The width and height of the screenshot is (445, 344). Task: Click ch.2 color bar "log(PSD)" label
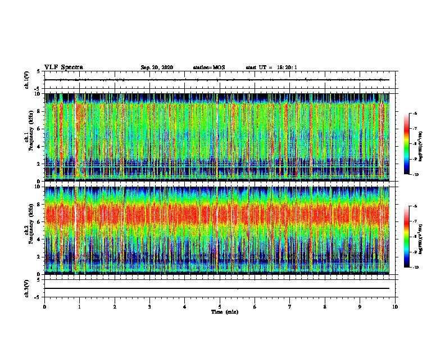pos(420,239)
